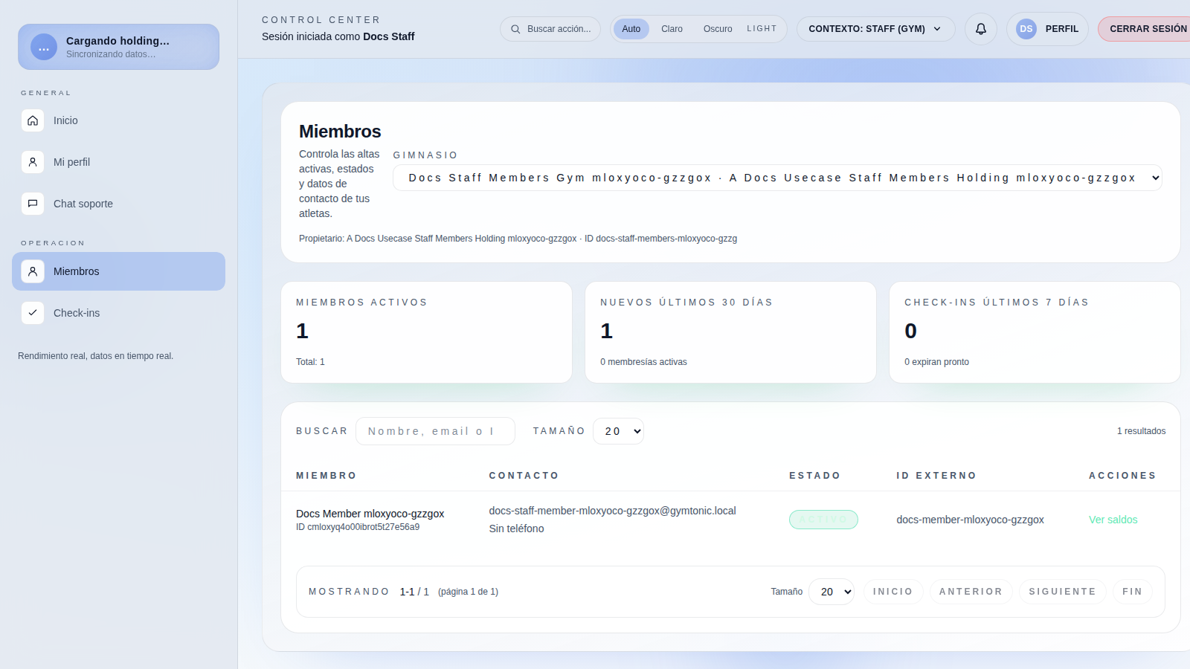Click the Miembros sidebar icon
Screen dimensions: 1190x669
coord(33,271)
